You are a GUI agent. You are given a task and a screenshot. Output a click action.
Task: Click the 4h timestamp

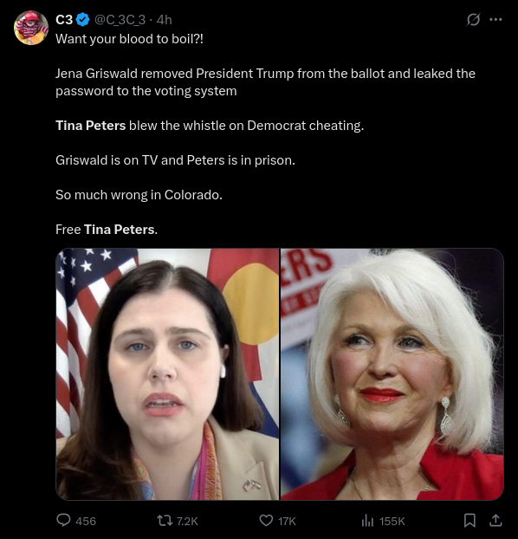[x=165, y=20]
